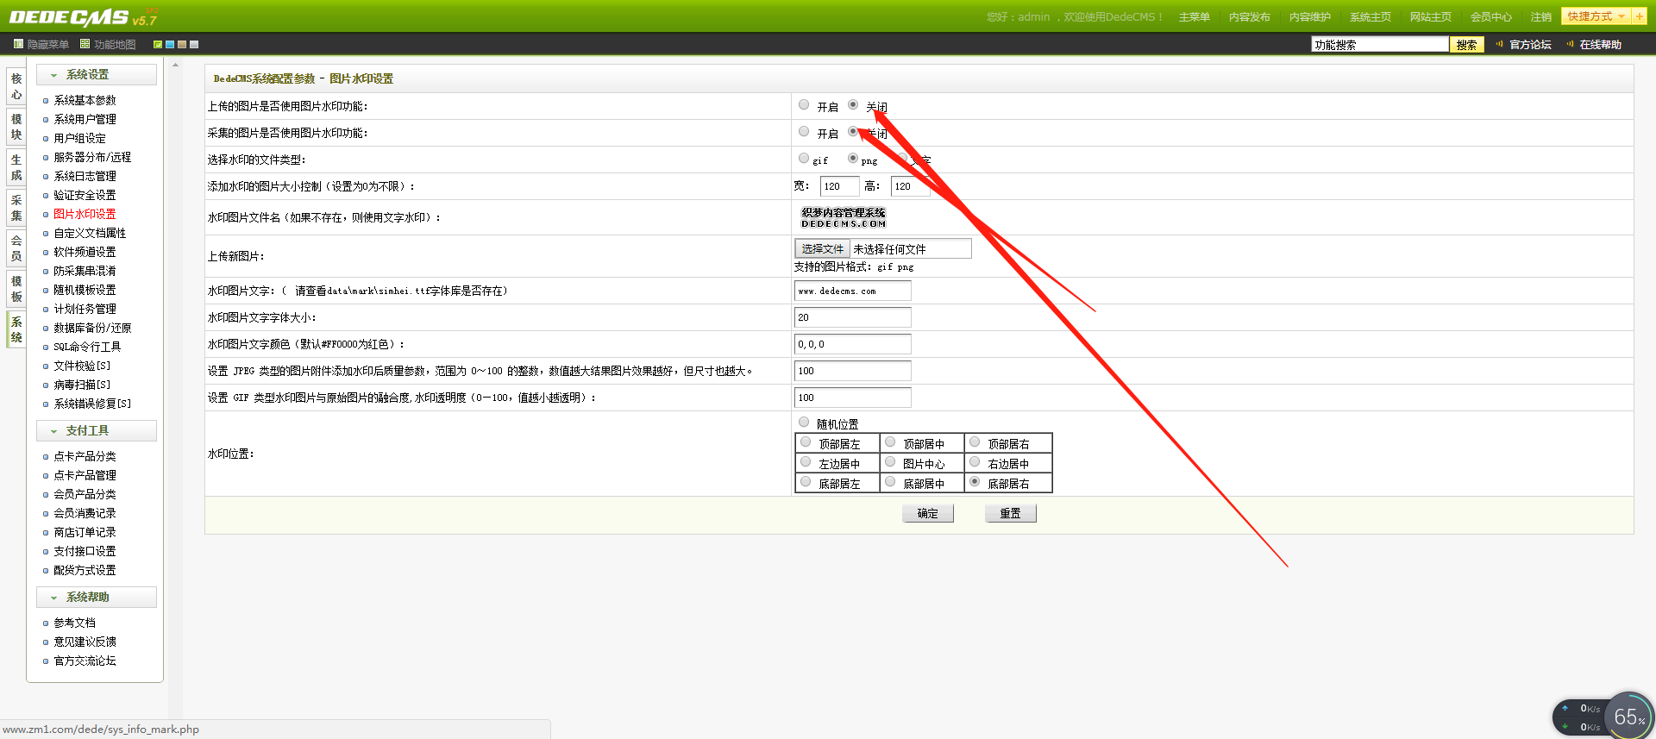Enable watermark for uploaded images (开启)

[x=804, y=105]
